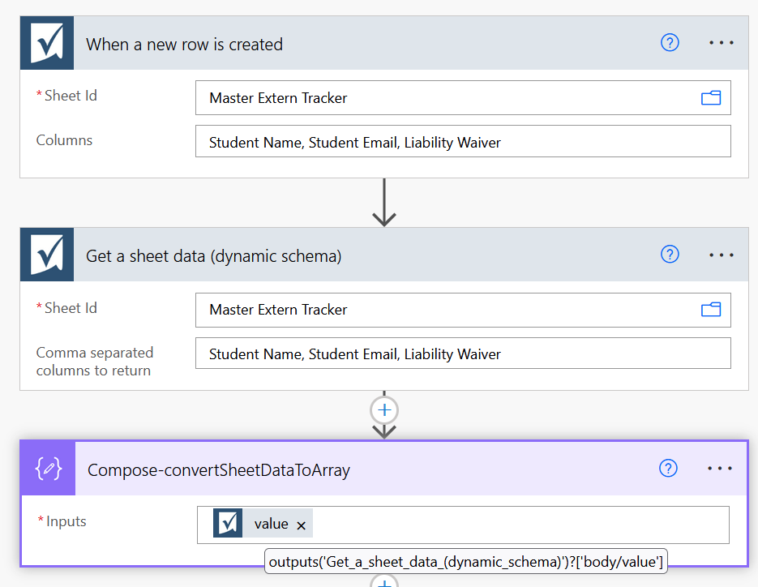Remove the 'value' token from Inputs
Viewport: 758px width, 587px height.
pyautogui.click(x=302, y=525)
